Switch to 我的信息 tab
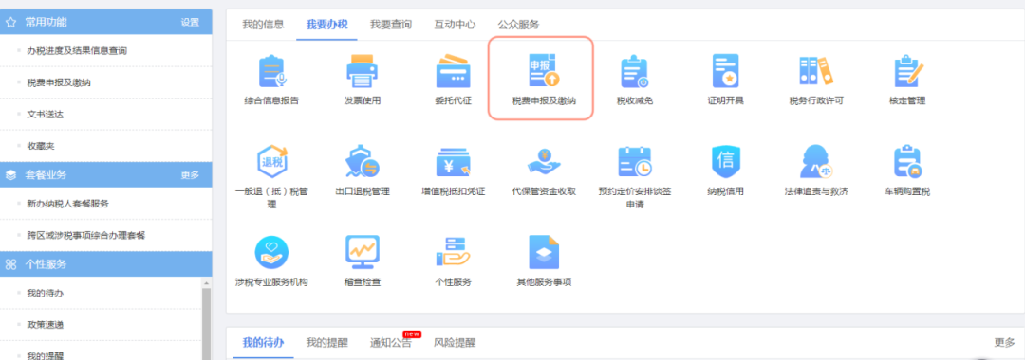The width and height of the screenshot is (1025, 360). click(x=263, y=25)
